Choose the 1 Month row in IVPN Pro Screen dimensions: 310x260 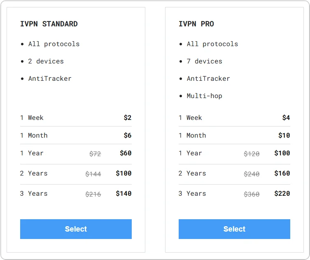point(234,136)
